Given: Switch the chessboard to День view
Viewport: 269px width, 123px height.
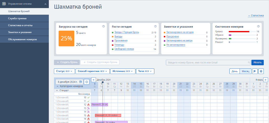Looking at the screenshot, I should tap(235, 71).
